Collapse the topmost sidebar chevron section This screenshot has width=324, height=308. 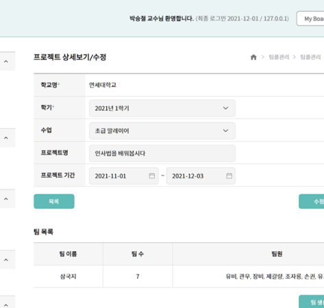pyautogui.click(x=6, y=61)
